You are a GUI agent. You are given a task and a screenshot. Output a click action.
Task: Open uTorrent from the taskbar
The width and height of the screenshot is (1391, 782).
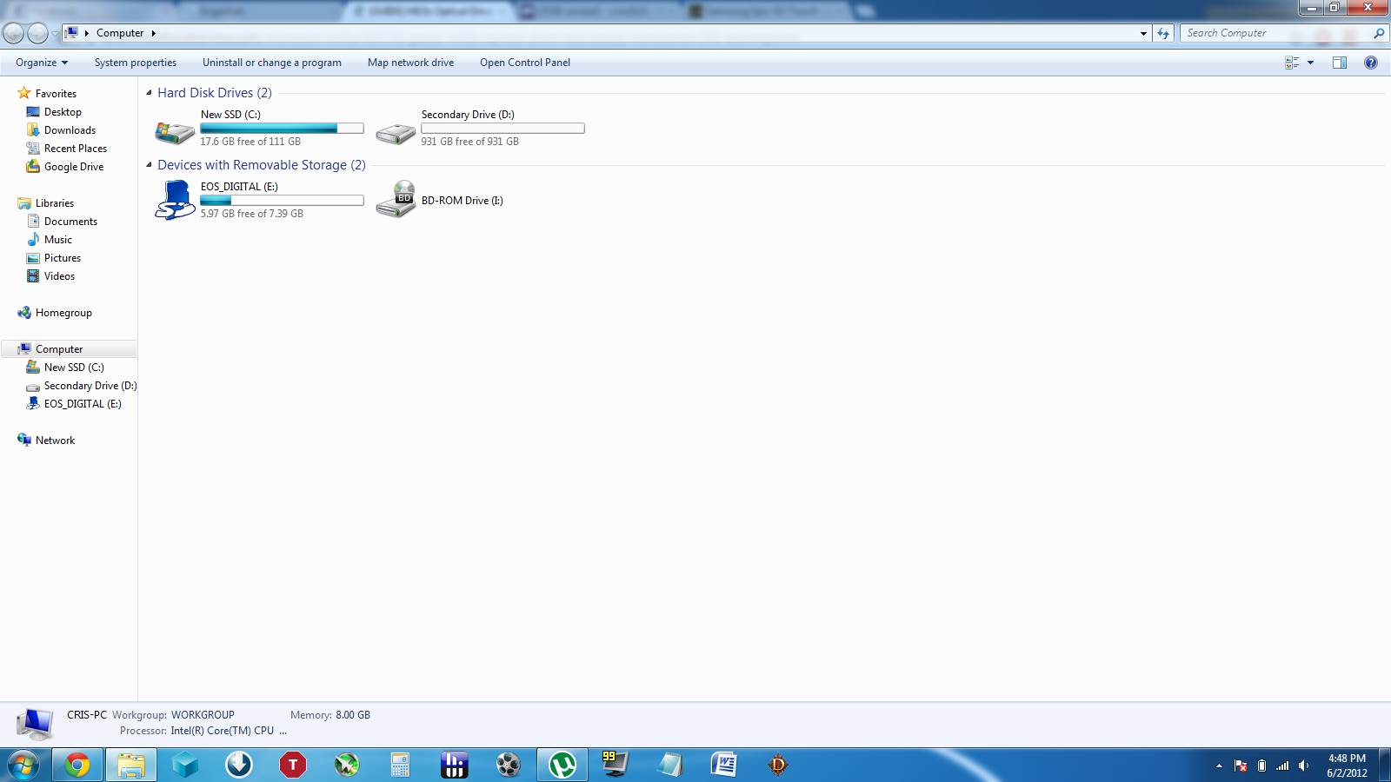[x=562, y=765]
